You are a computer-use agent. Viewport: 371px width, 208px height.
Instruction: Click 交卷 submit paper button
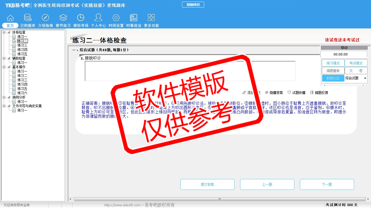click(x=356, y=71)
